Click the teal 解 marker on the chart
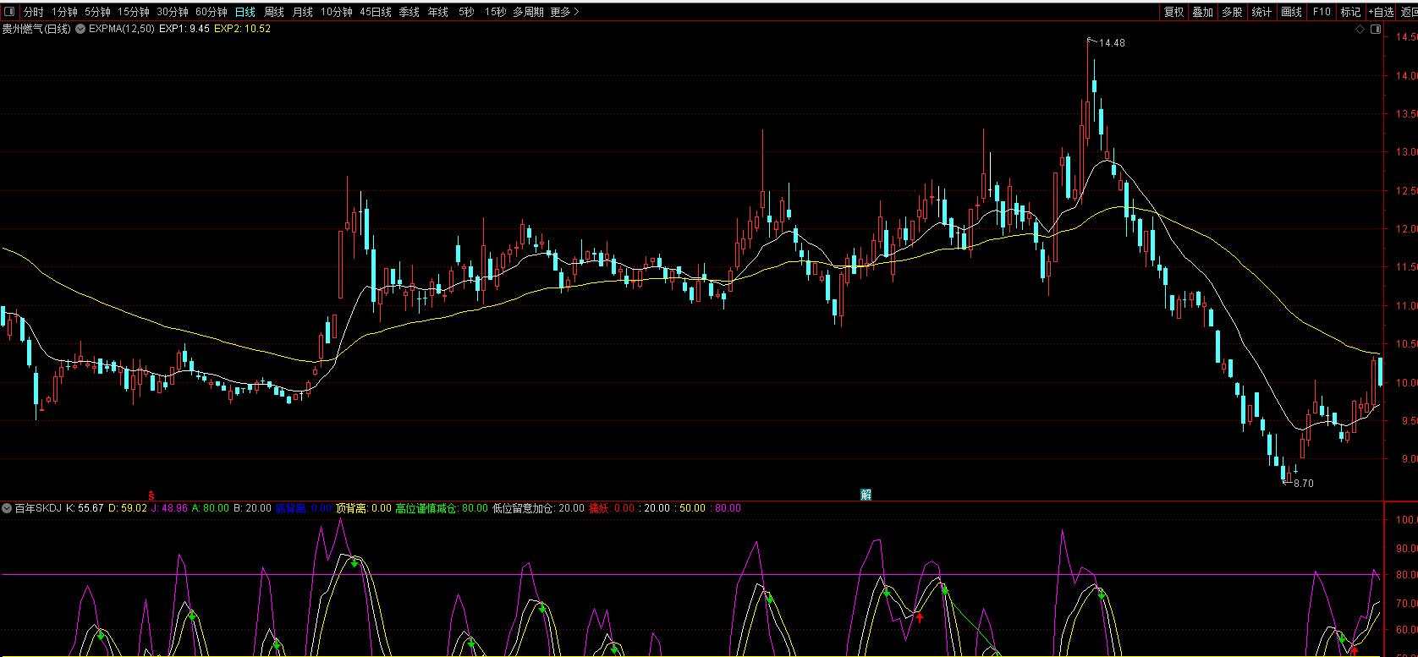The height and width of the screenshot is (657, 1418). pyautogui.click(x=866, y=495)
